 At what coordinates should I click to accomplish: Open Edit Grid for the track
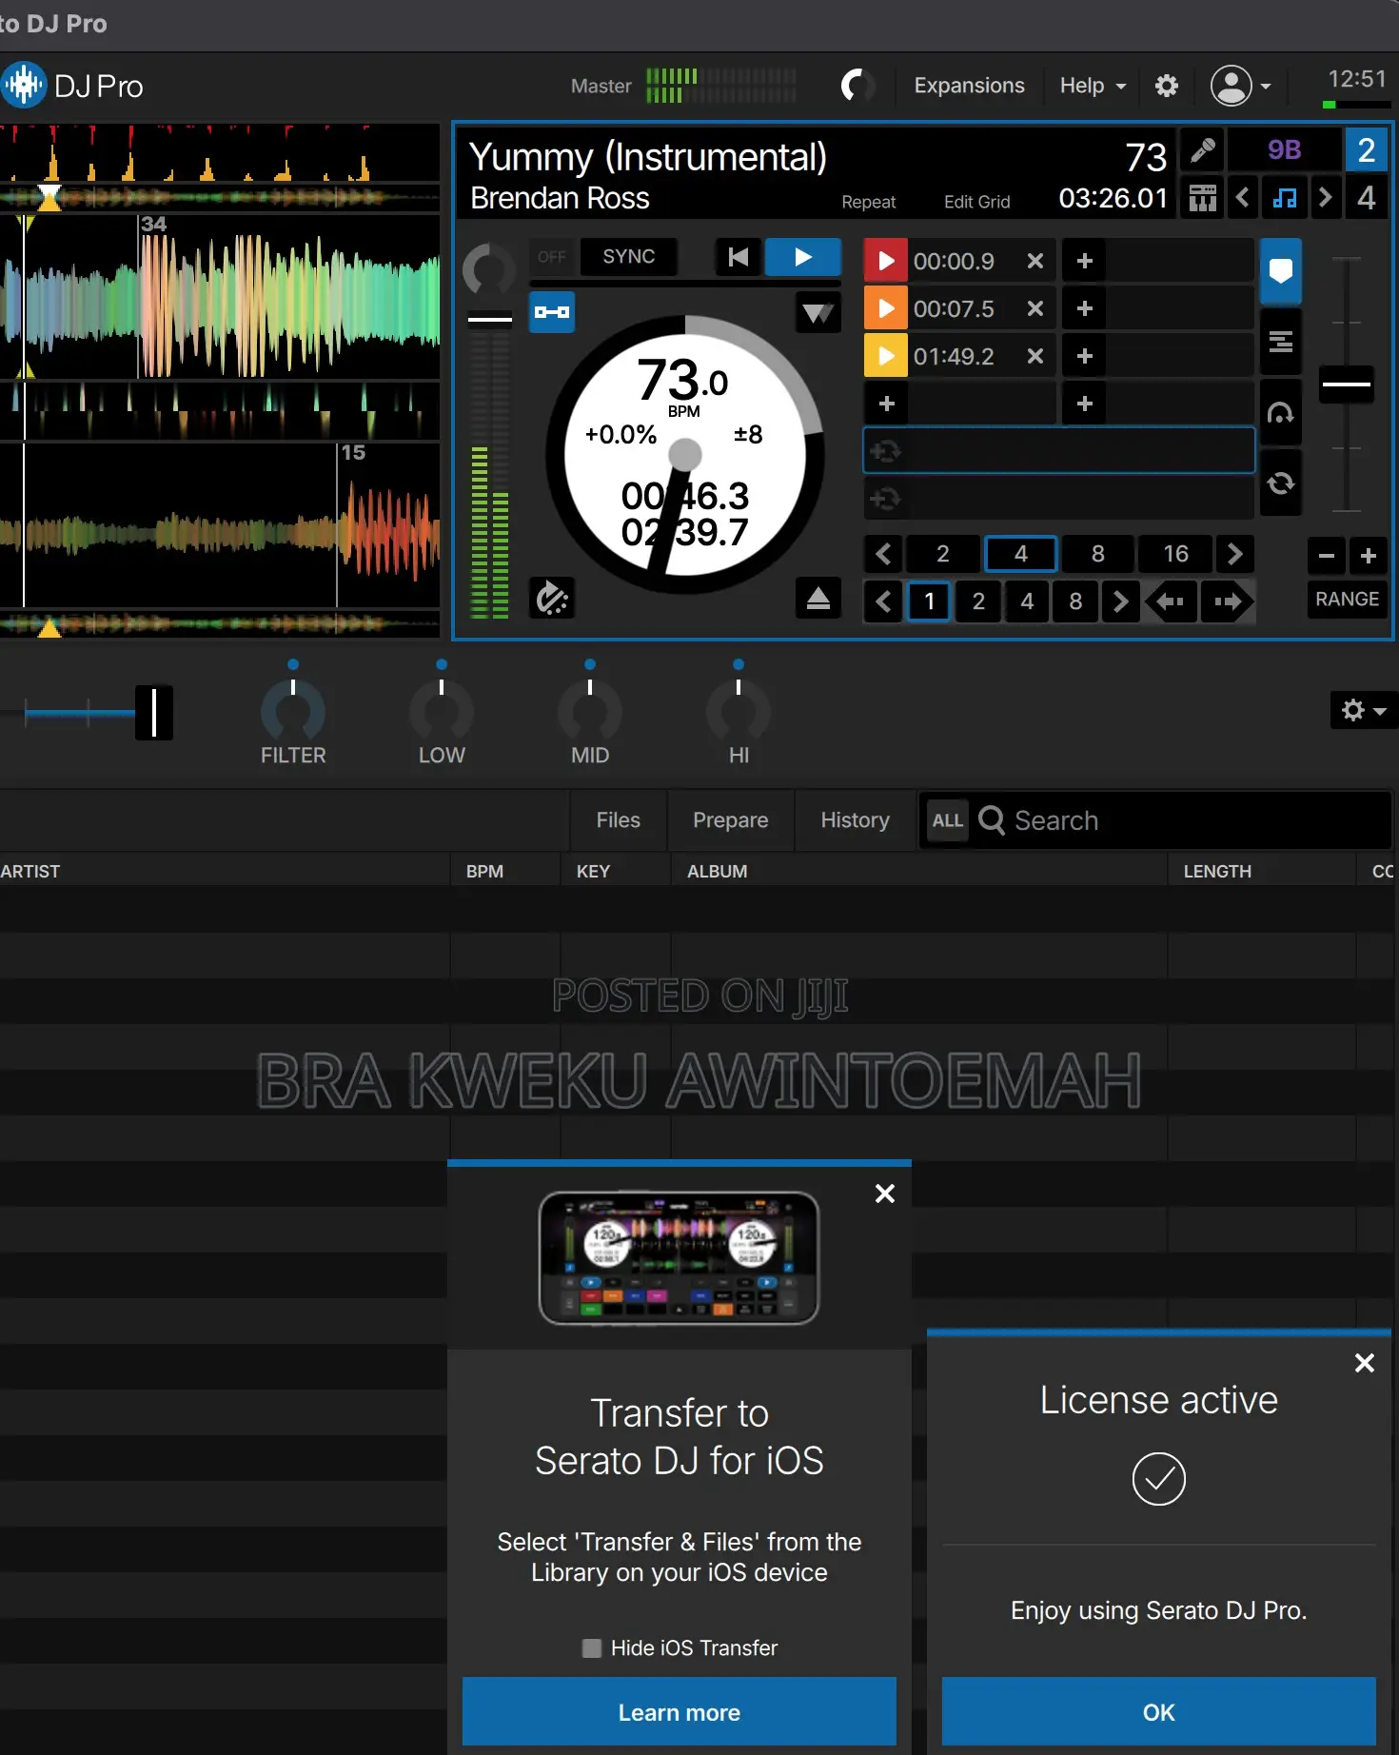[976, 202]
